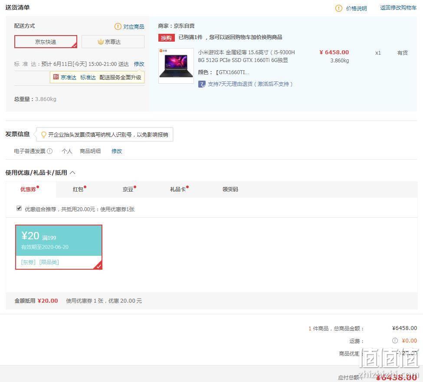Click the 商家：京东自营 merchant label
Viewport: 423px width, 382px height.
click(177, 26)
